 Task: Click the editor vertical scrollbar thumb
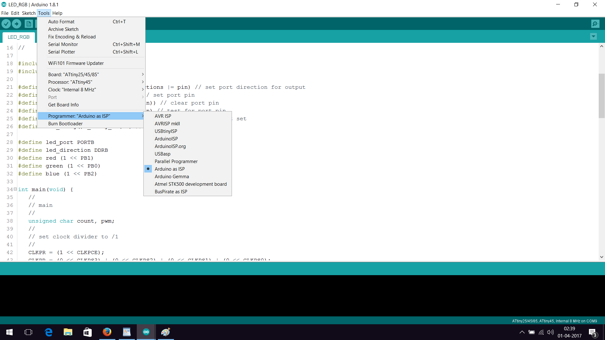pos(602,96)
